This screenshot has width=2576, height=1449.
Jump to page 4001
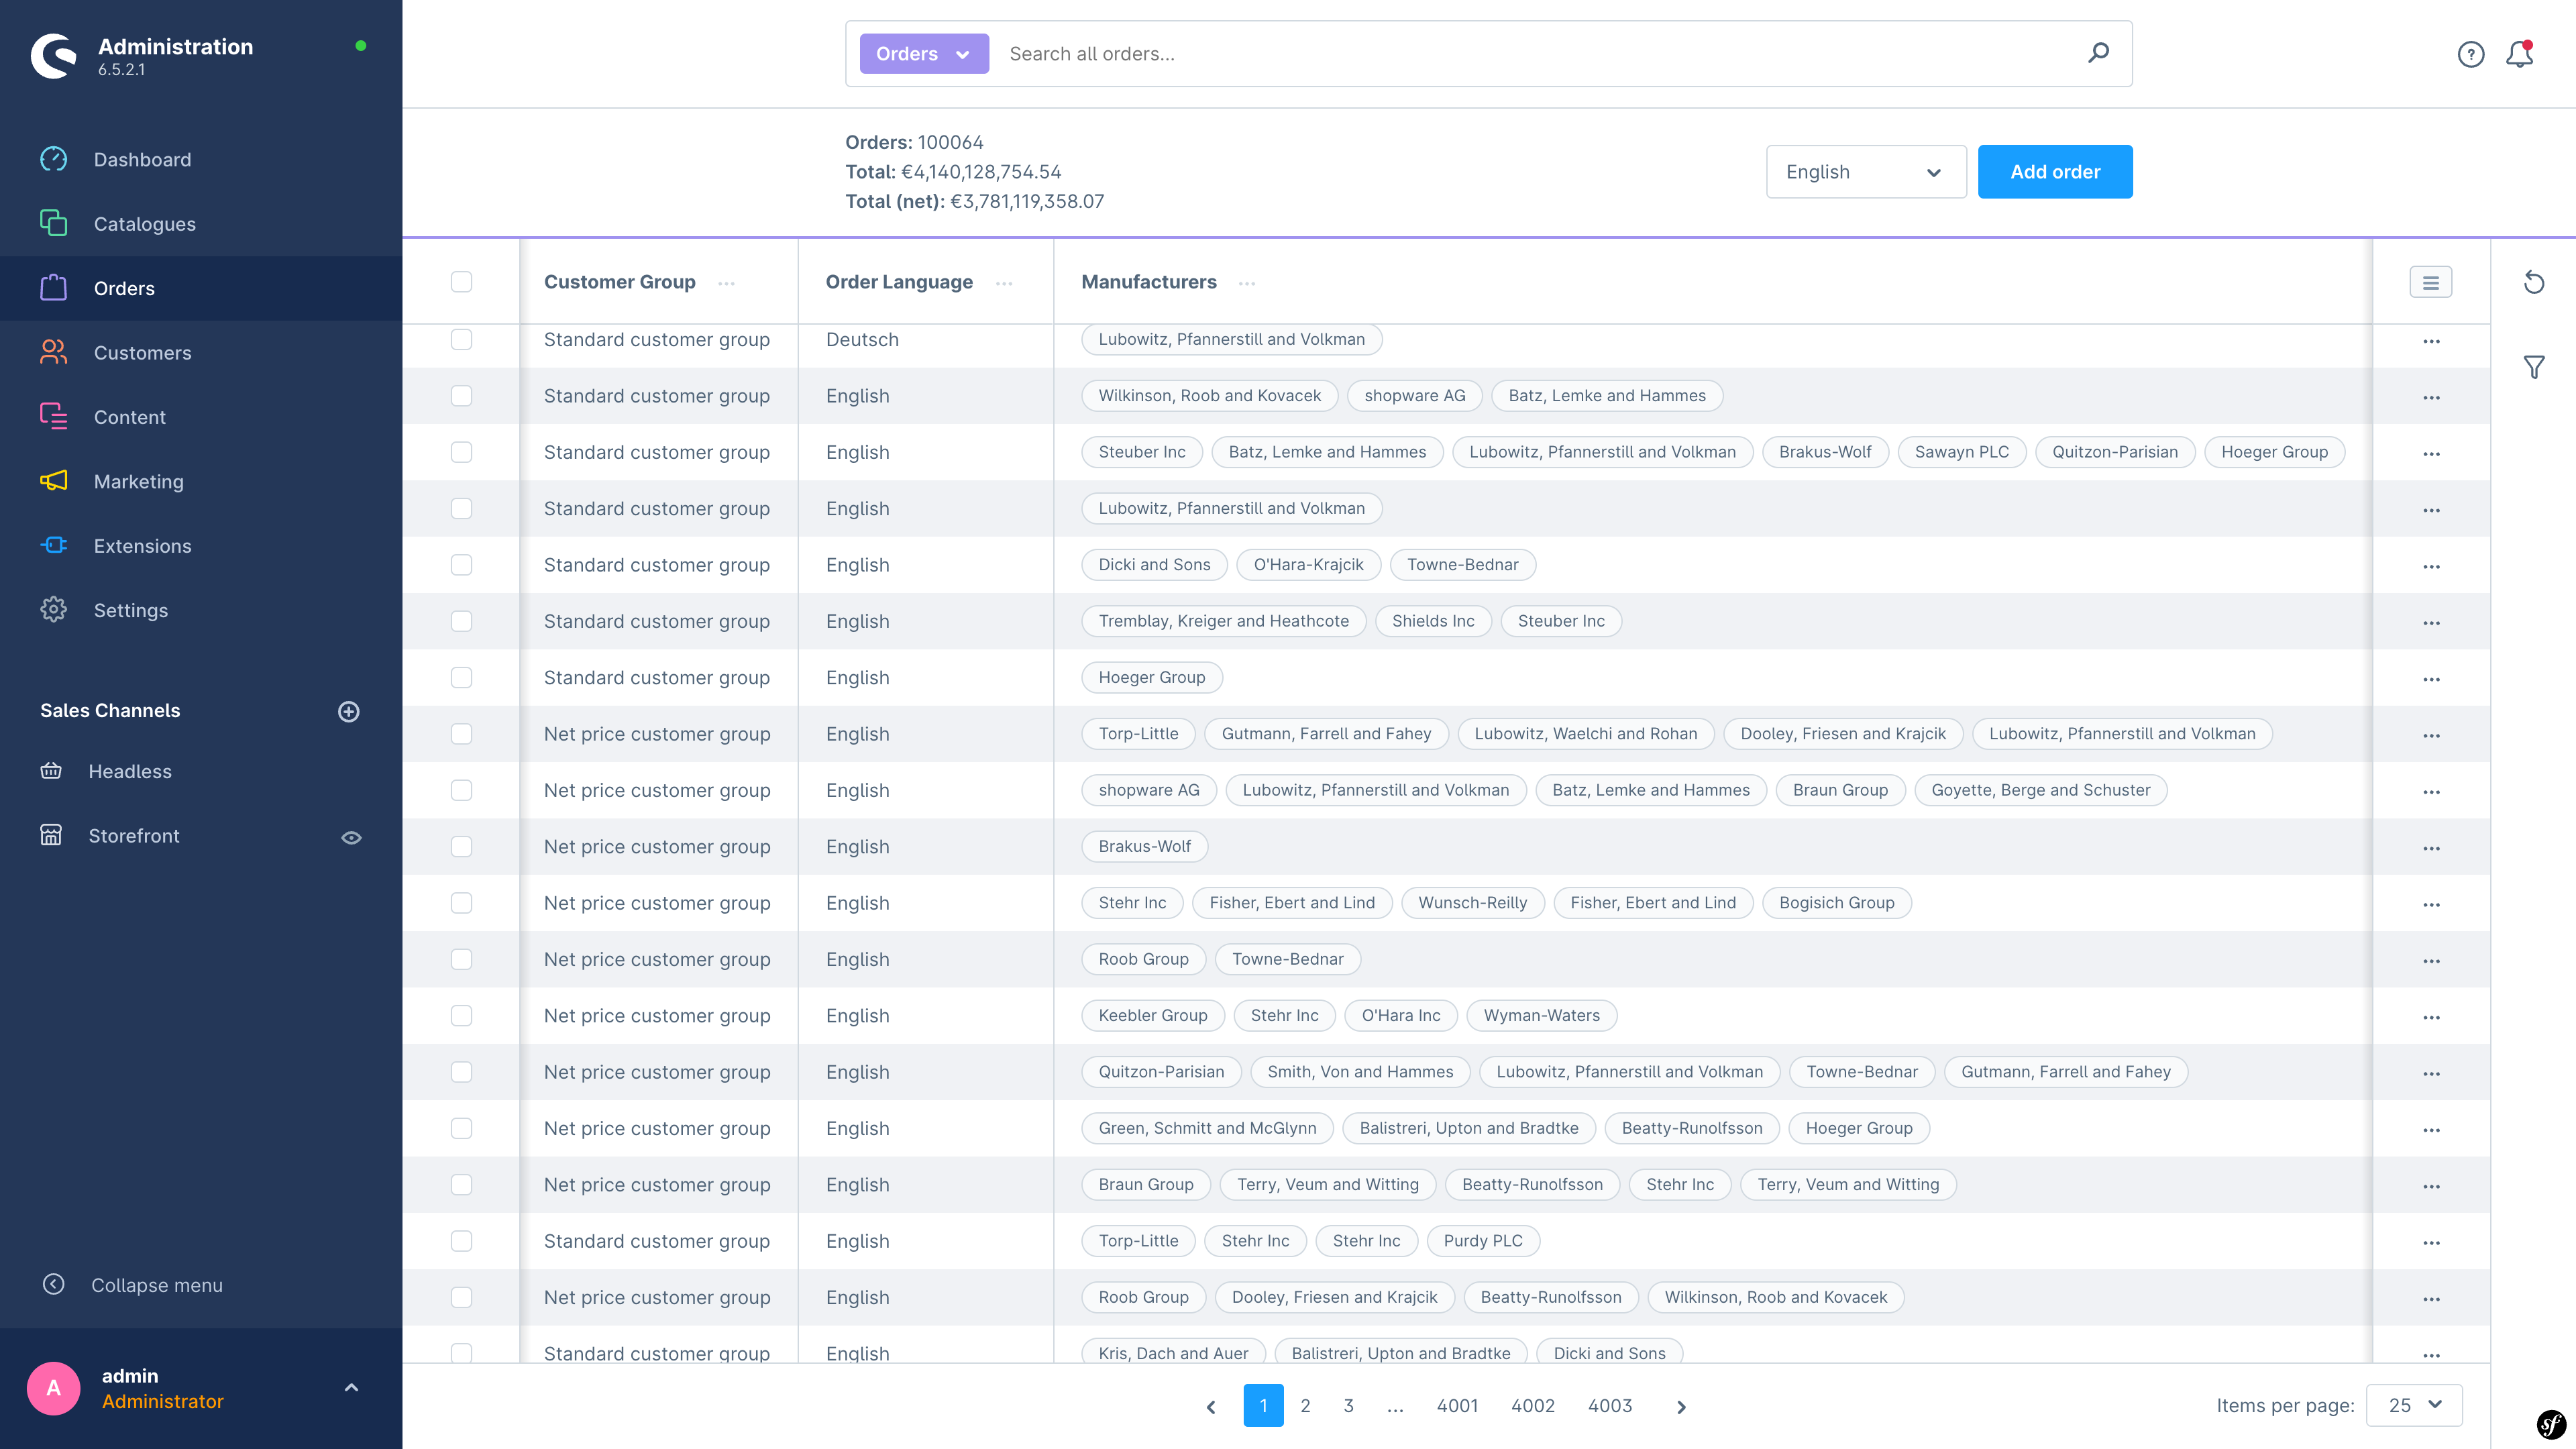click(1457, 1406)
